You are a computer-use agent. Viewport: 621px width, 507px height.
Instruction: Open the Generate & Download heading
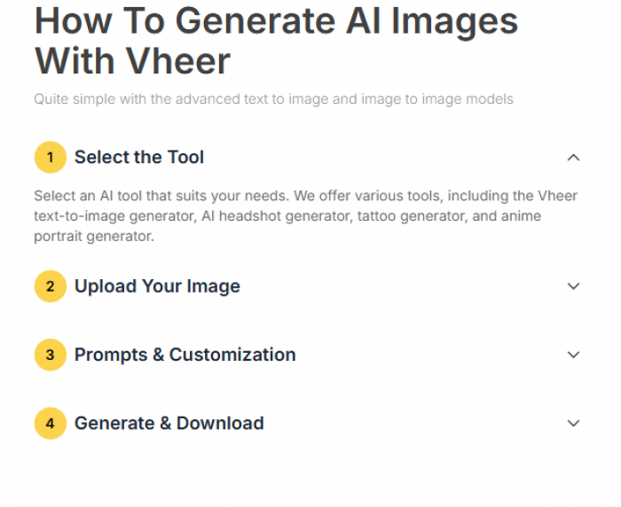[169, 424]
